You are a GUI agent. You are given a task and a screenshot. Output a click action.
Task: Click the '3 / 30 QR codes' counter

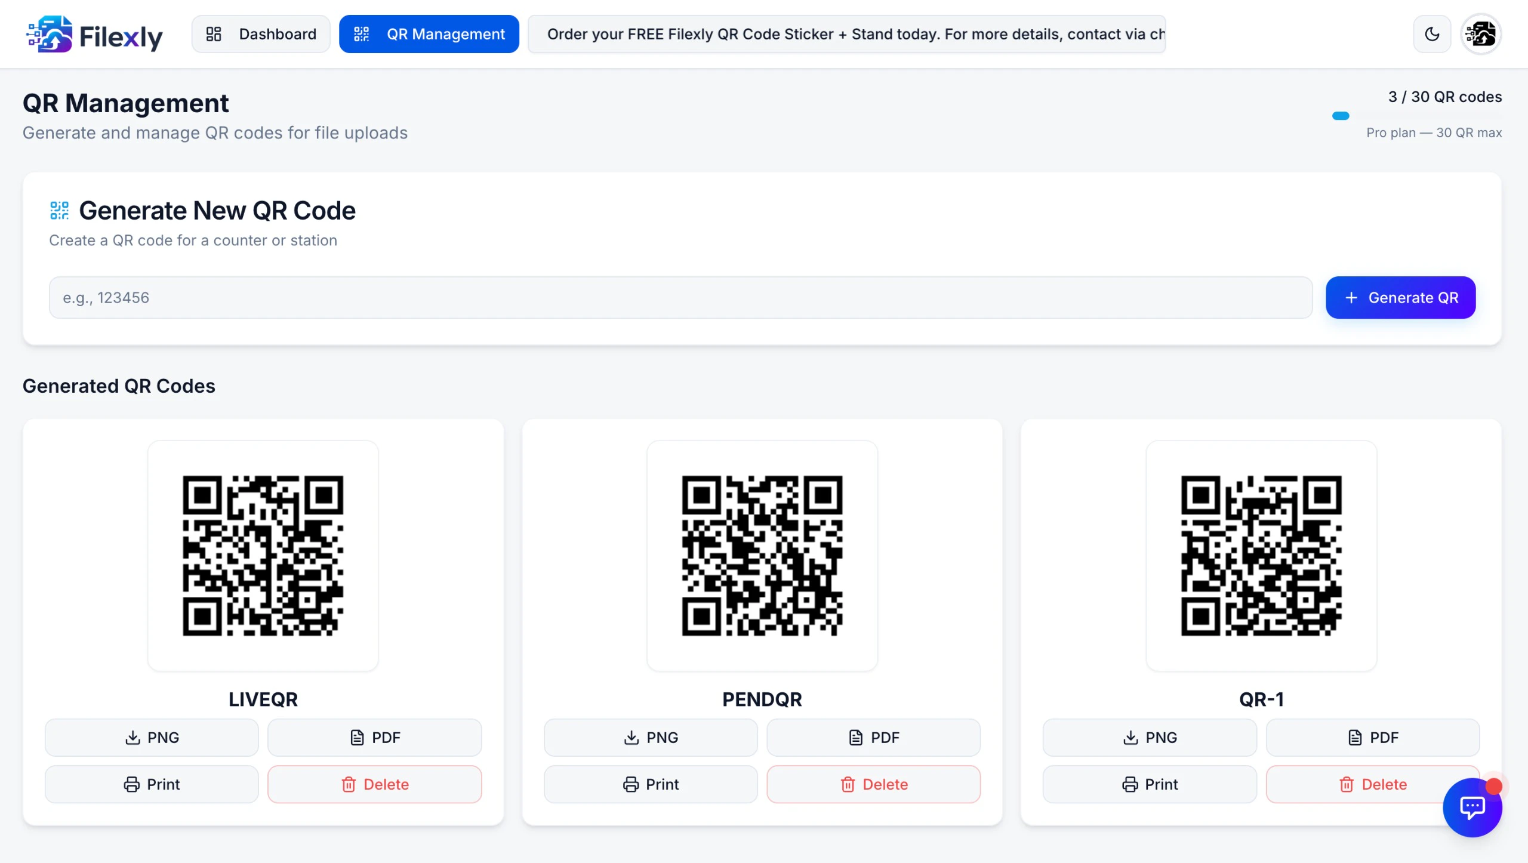click(x=1444, y=97)
